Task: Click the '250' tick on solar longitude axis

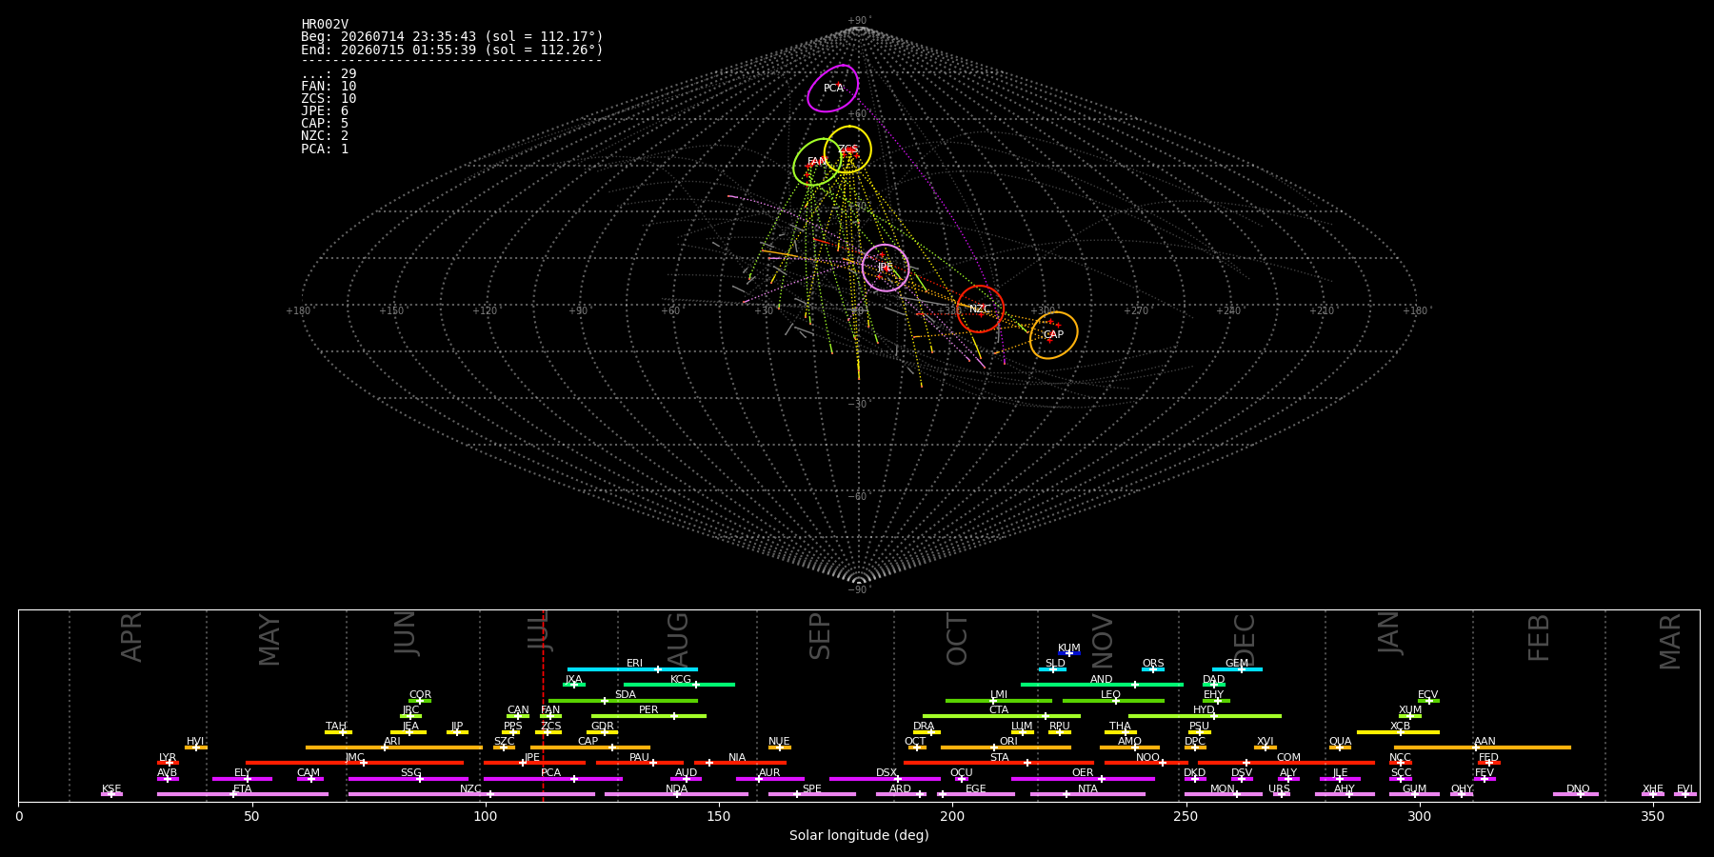Action: click(x=1186, y=816)
